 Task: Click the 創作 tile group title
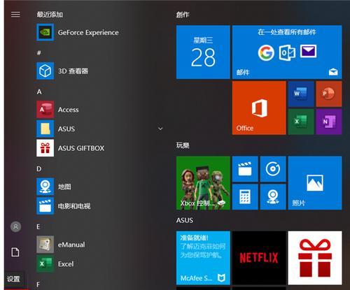click(183, 15)
